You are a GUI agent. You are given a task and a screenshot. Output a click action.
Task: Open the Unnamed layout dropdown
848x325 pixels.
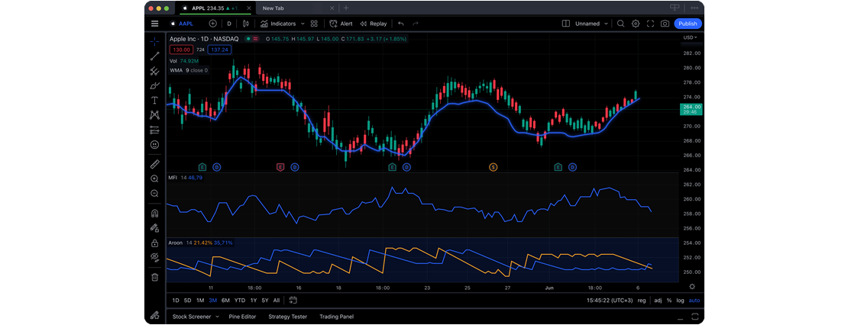tap(591, 24)
